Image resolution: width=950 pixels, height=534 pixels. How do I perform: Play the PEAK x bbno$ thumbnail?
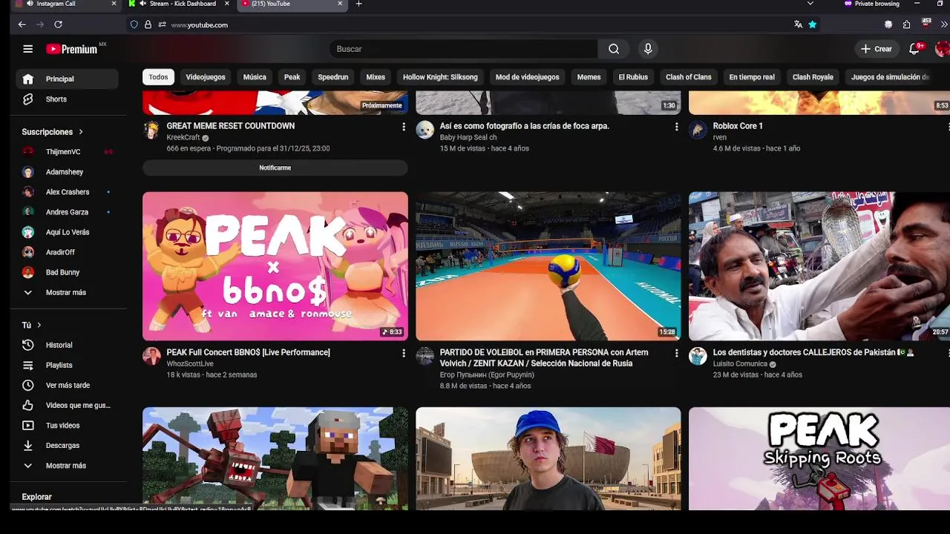coord(275,266)
